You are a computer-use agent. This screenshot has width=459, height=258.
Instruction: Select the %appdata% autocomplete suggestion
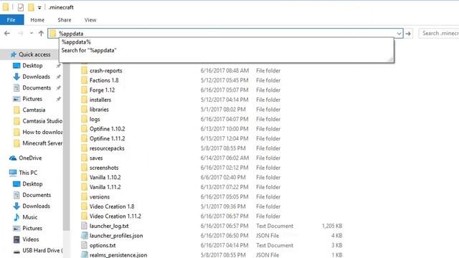(x=76, y=42)
